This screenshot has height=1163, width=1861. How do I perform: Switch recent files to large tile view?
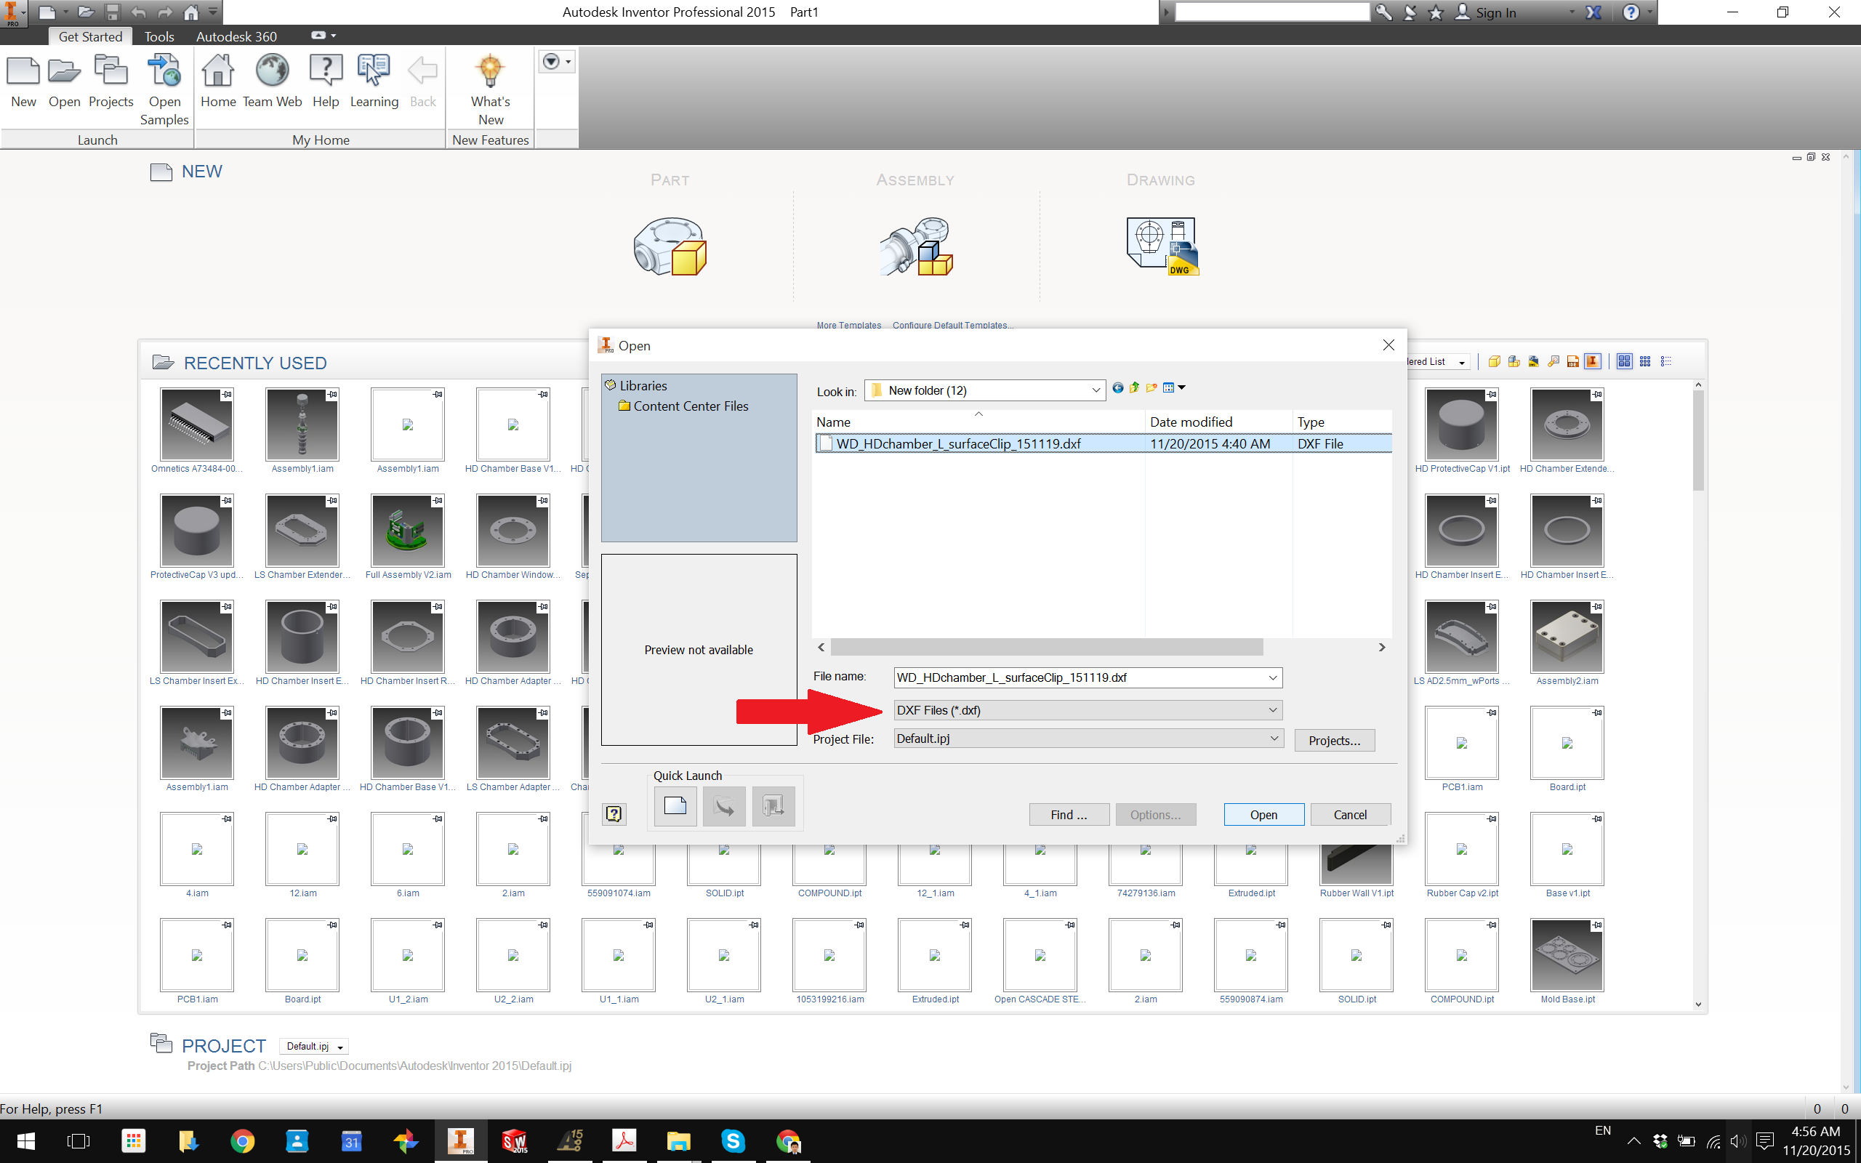[x=1624, y=361]
